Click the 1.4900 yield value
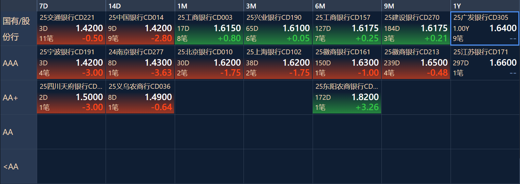The height and width of the screenshot is (184, 520). pos(158,97)
